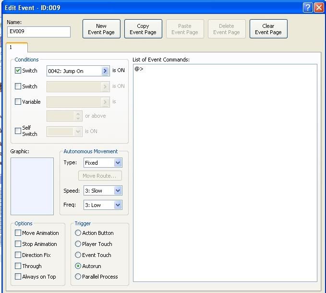Screen dimensions: 326x293
Task: Select the Action Button trigger
Action: click(78, 233)
